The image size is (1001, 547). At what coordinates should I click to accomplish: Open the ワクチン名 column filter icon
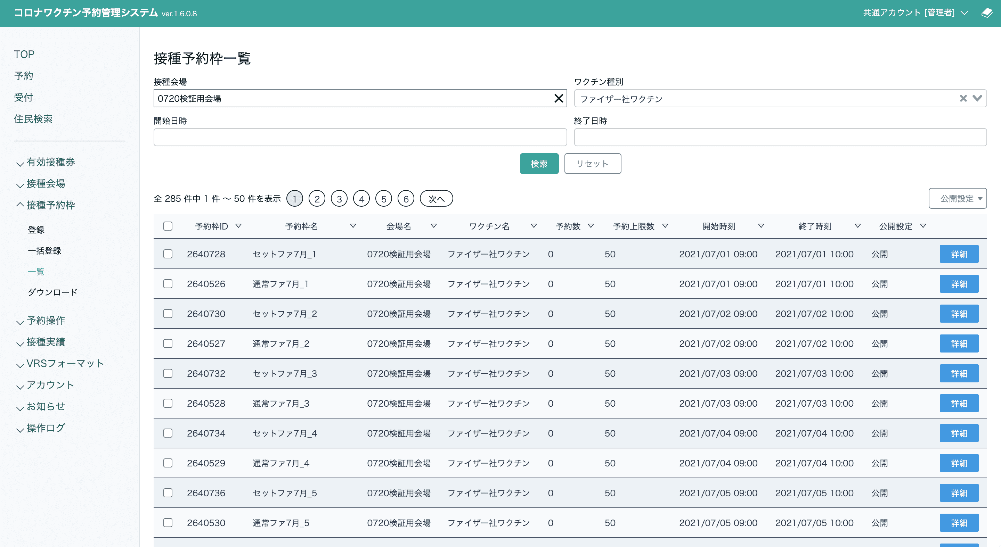534,225
